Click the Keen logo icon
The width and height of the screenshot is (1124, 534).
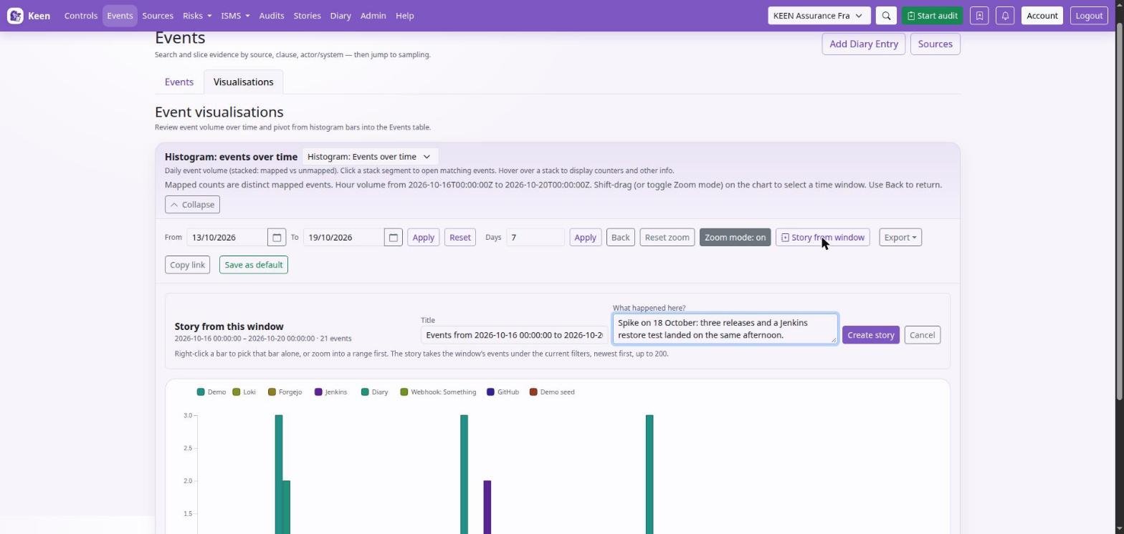(15, 16)
